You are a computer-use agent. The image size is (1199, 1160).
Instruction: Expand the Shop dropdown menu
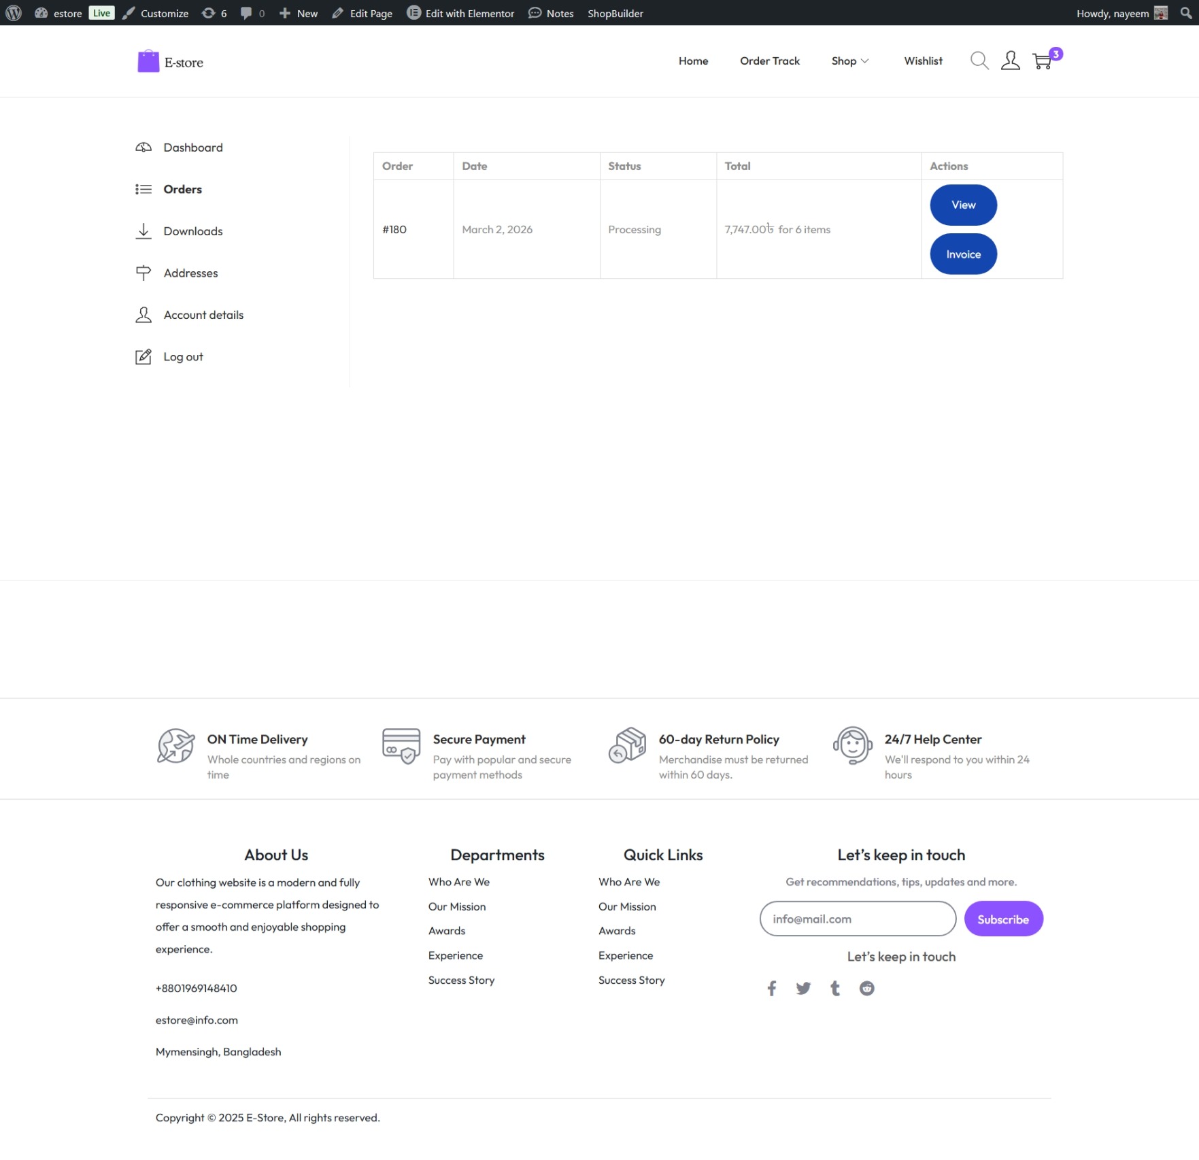pyautogui.click(x=849, y=61)
